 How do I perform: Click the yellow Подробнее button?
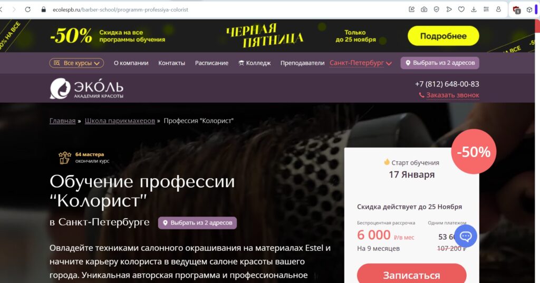pos(443,36)
